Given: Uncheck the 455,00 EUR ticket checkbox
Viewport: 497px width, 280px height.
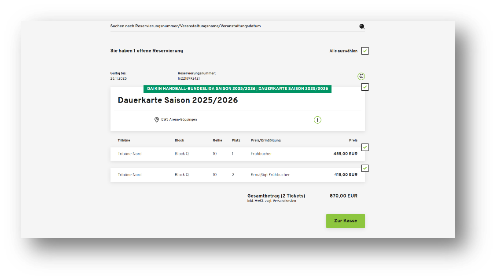Looking at the screenshot, I should pos(365,147).
